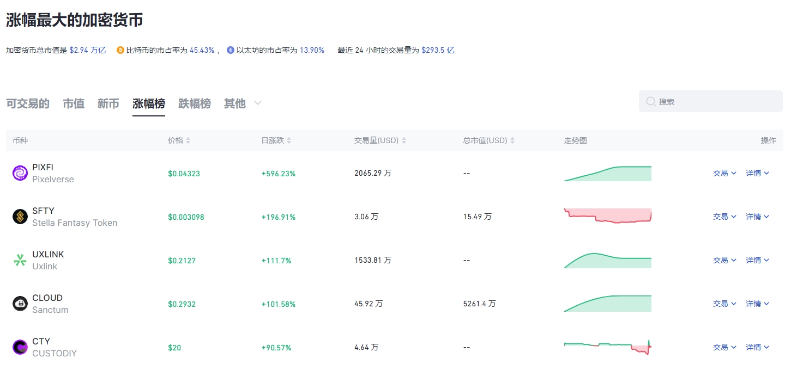The height and width of the screenshot is (370, 785).
Task: Switch to the 新币 tab
Action: click(108, 103)
